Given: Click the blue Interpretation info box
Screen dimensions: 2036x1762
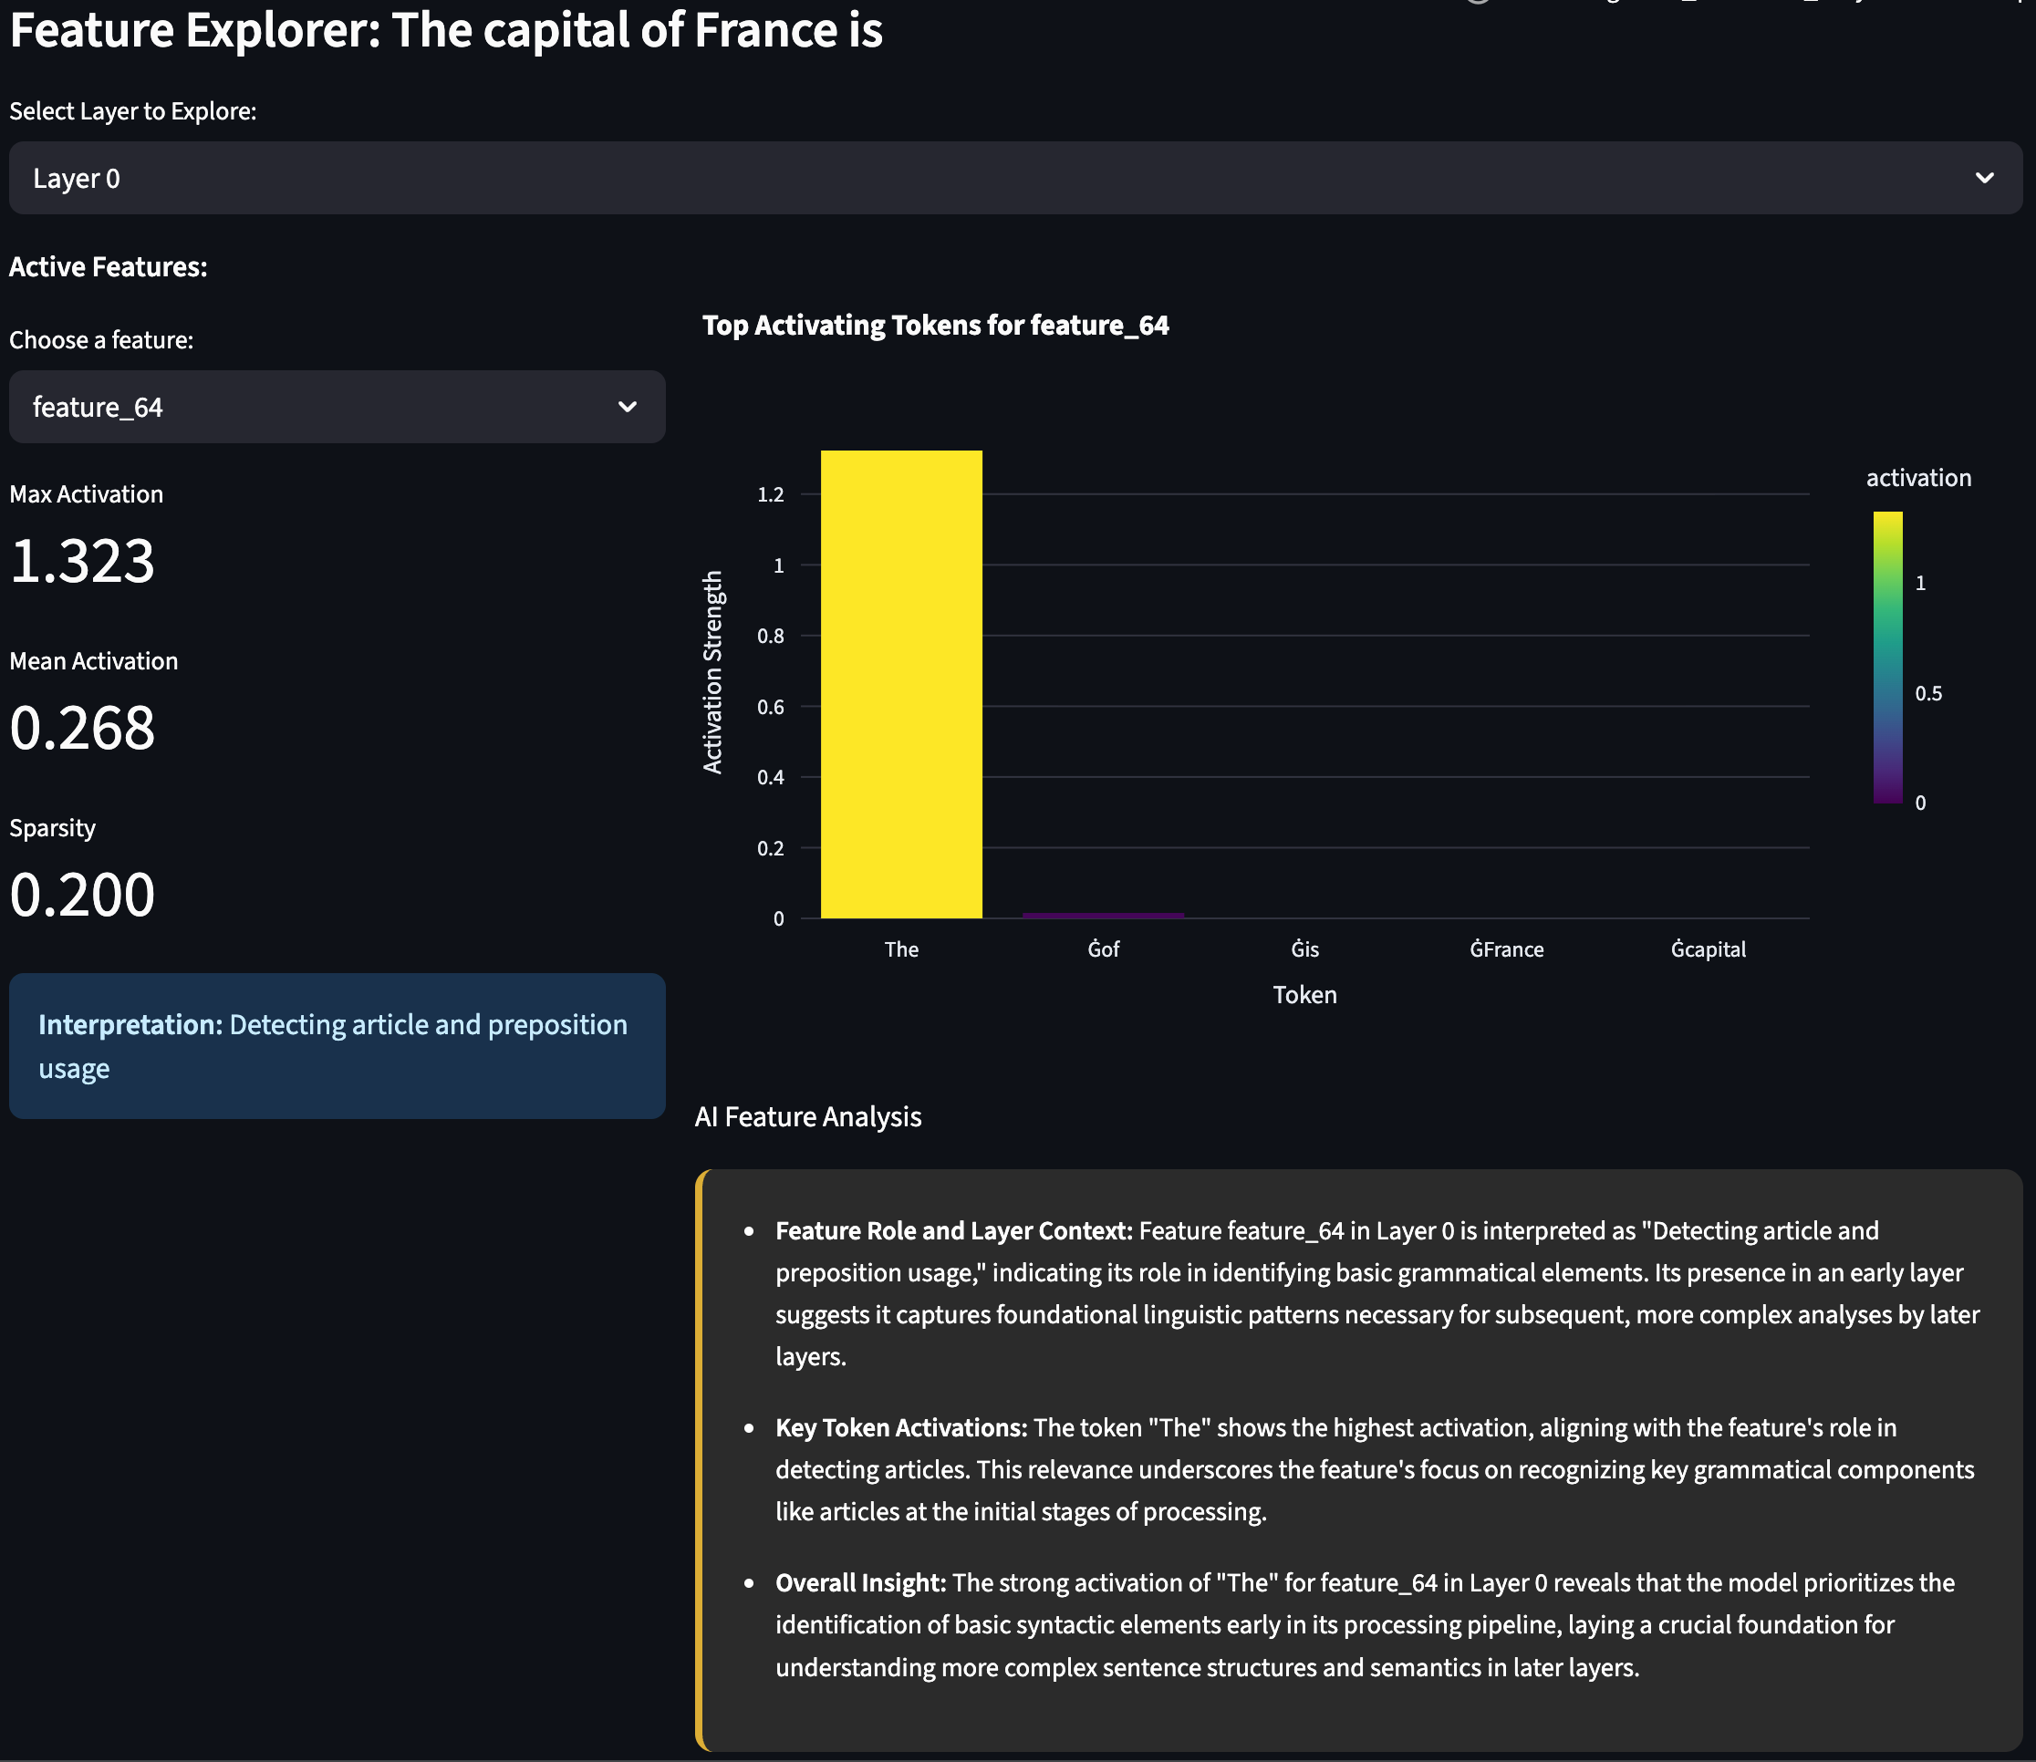Looking at the screenshot, I should [x=337, y=1046].
